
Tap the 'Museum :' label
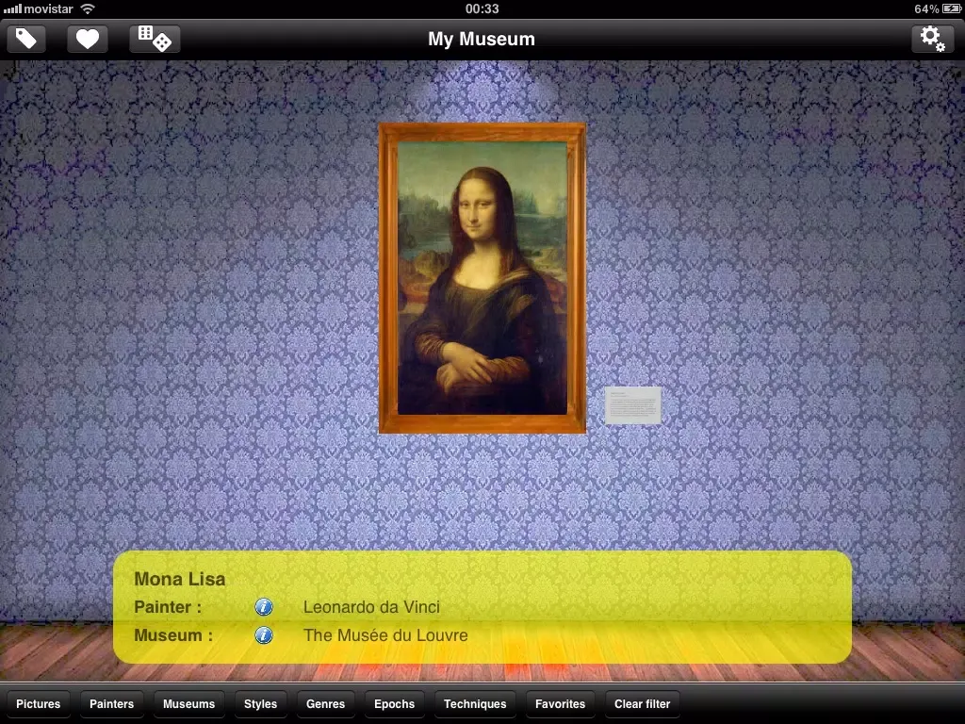(x=173, y=634)
